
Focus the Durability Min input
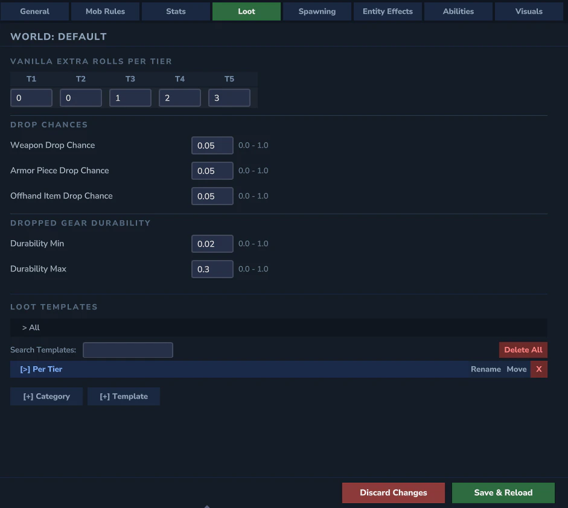click(x=212, y=244)
